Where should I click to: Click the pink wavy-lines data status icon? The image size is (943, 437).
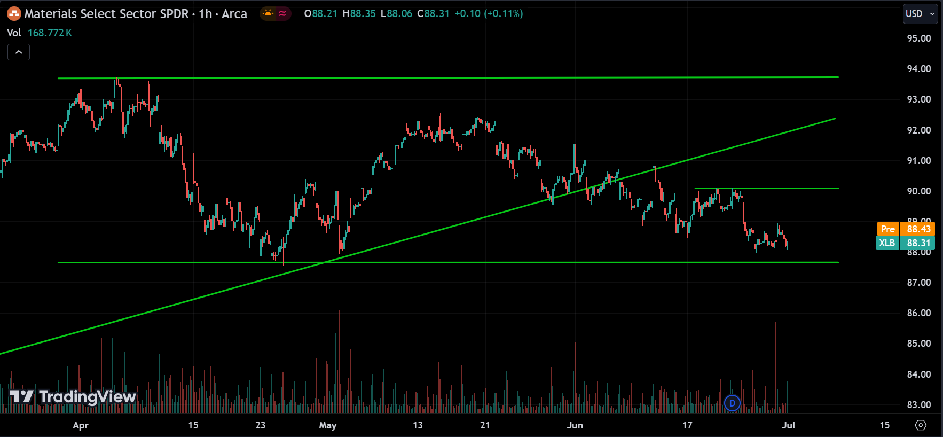pyautogui.click(x=282, y=13)
